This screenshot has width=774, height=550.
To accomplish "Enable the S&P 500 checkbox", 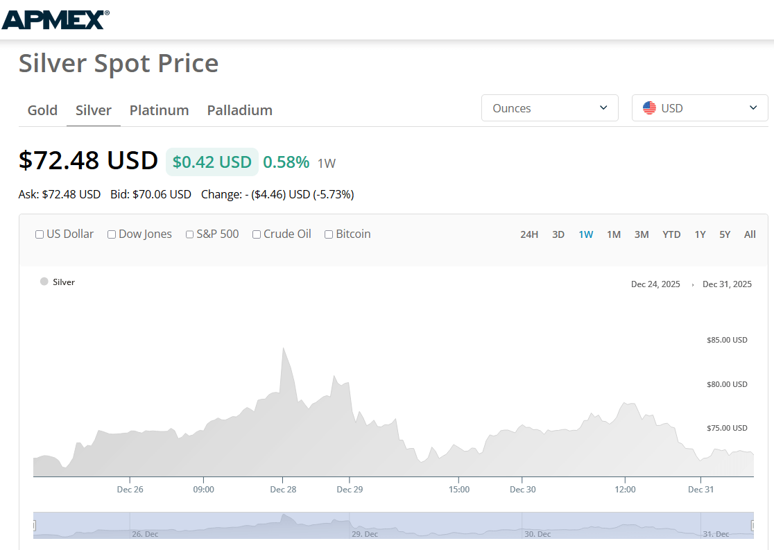I will [189, 234].
